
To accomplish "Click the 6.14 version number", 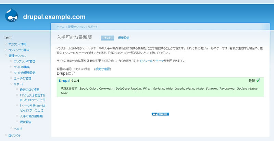I will pyautogui.click(x=75, y=81).
